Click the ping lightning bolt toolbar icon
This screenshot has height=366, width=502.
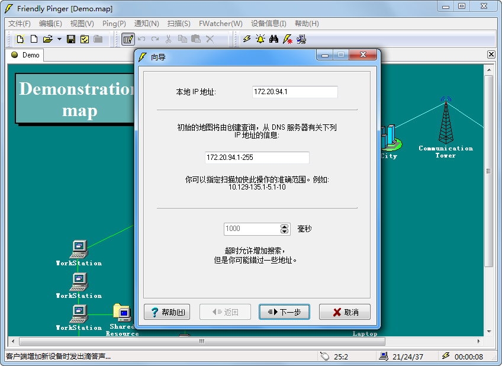point(246,39)
